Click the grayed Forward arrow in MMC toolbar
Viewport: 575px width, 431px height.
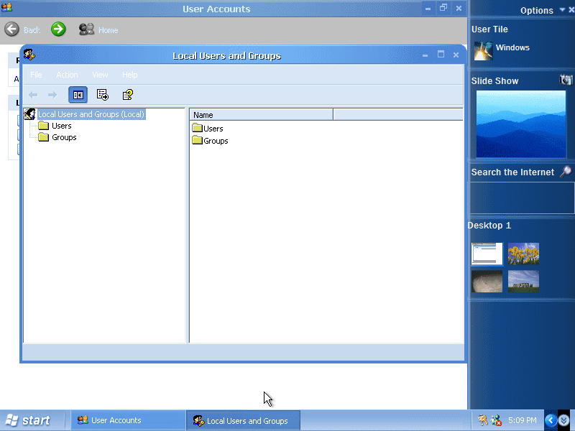(x=52, y=95)
